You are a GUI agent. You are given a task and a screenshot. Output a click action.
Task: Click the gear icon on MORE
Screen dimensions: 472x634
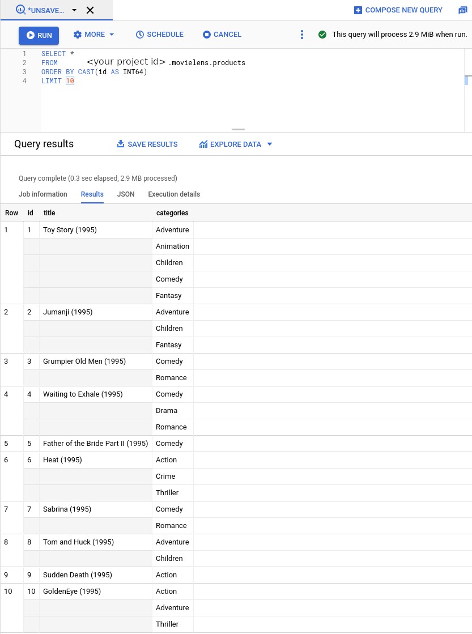pos(78,35)
